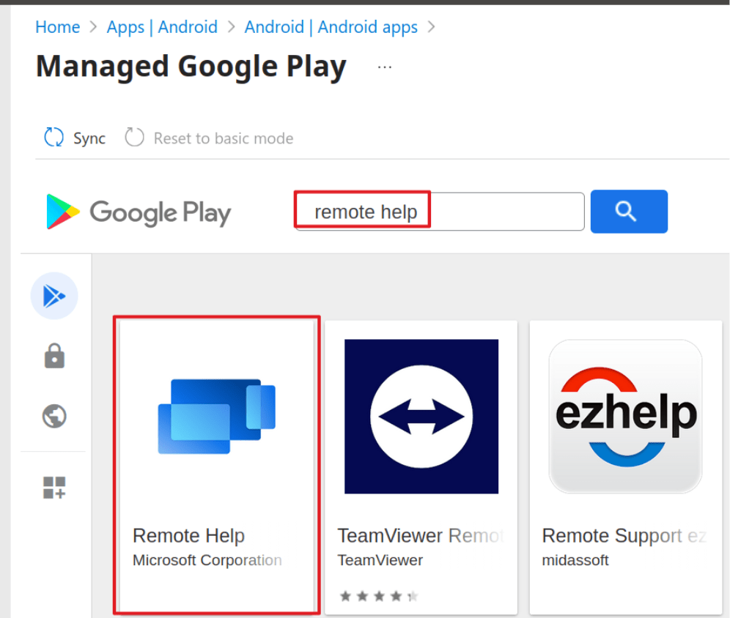
Task: Expand the breadcrumb chevron after Android apps
Action: click(431, 27)
